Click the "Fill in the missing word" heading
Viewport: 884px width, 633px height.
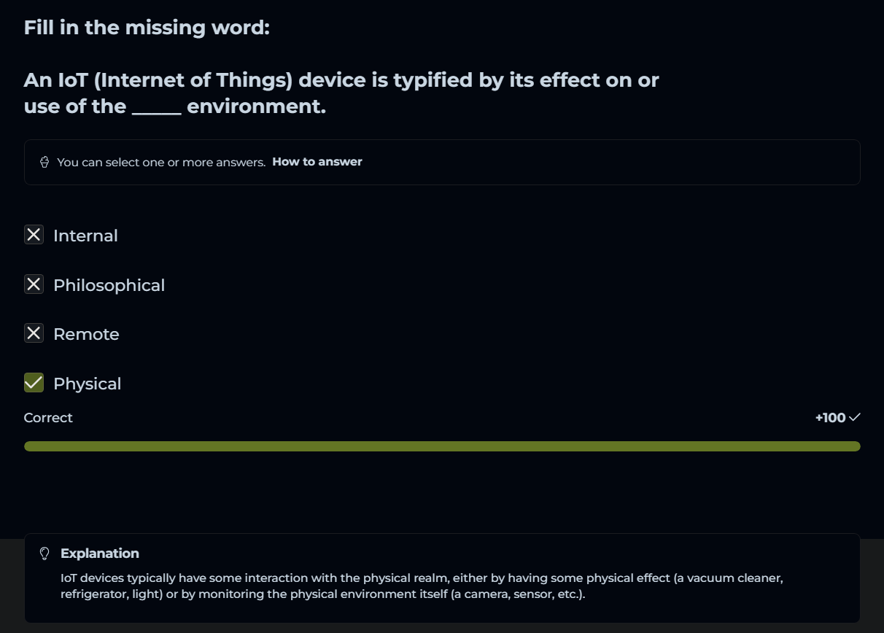[x=147, y=28]
